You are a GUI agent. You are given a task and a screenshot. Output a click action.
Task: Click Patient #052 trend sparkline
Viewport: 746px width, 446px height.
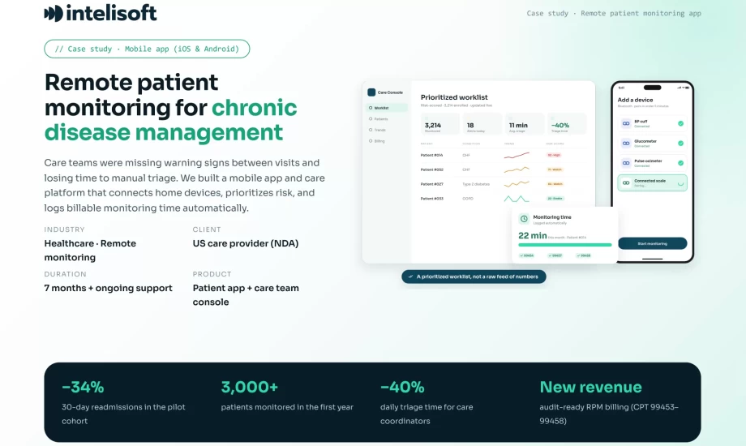[x=517, y=169]
